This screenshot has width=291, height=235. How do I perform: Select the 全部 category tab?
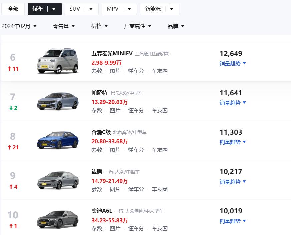coord(13,9)
